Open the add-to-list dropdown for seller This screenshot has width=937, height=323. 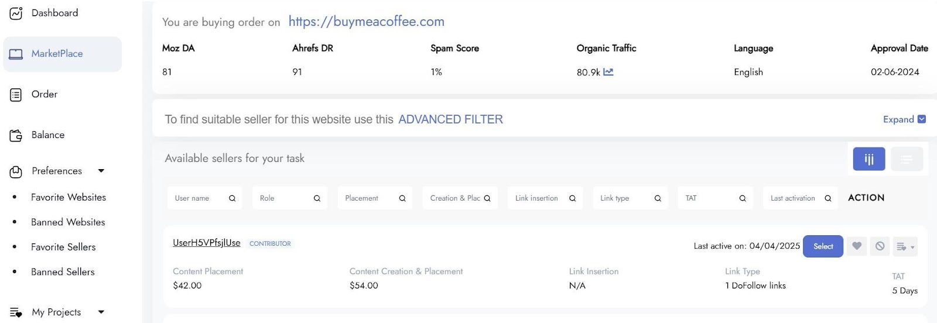pyautogui.click(x=905, y=246)
